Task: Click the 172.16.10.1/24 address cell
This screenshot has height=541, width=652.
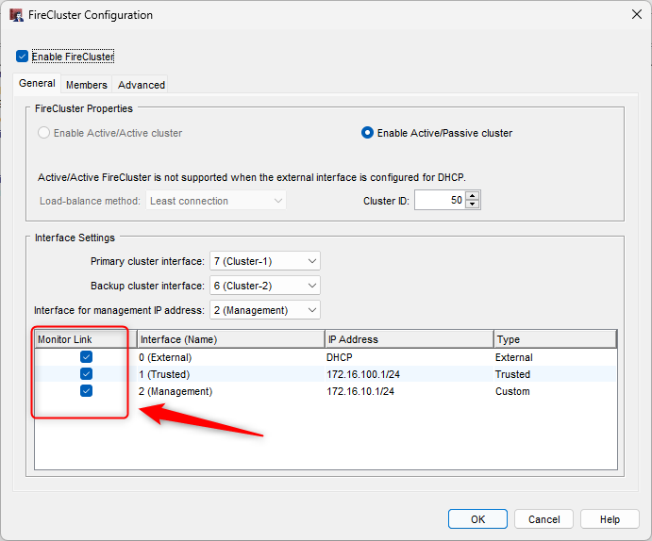Action: (x=360, y=391)
